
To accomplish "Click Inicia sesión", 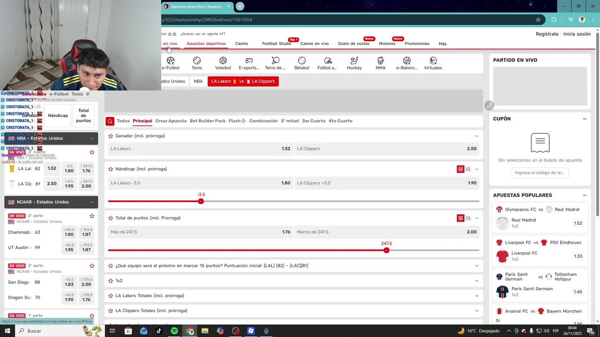I will 577,34.
